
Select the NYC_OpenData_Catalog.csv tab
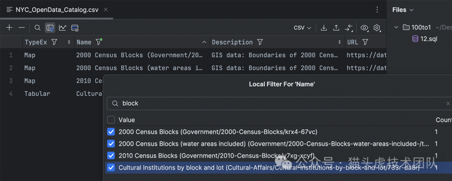[x=57, y=10]
